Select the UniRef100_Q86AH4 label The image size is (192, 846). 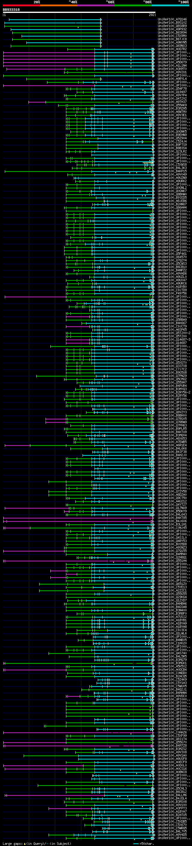click(x=172, y=208)
